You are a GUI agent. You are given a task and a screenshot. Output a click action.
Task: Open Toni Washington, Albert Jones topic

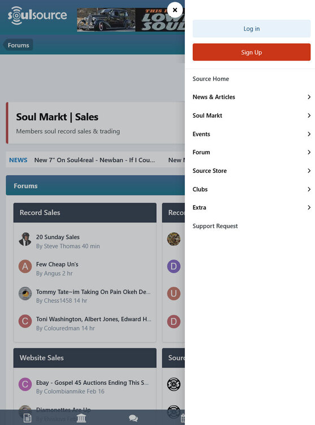(x=94, y=319)
